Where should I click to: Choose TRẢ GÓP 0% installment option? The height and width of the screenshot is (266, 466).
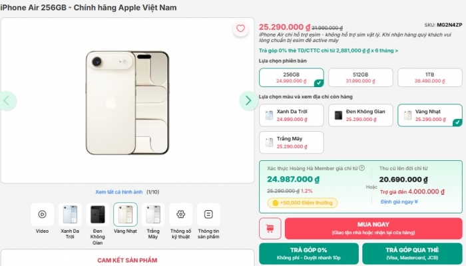pos(308,253)
